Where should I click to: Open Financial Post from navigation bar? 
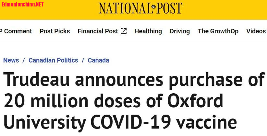(98, 31)
